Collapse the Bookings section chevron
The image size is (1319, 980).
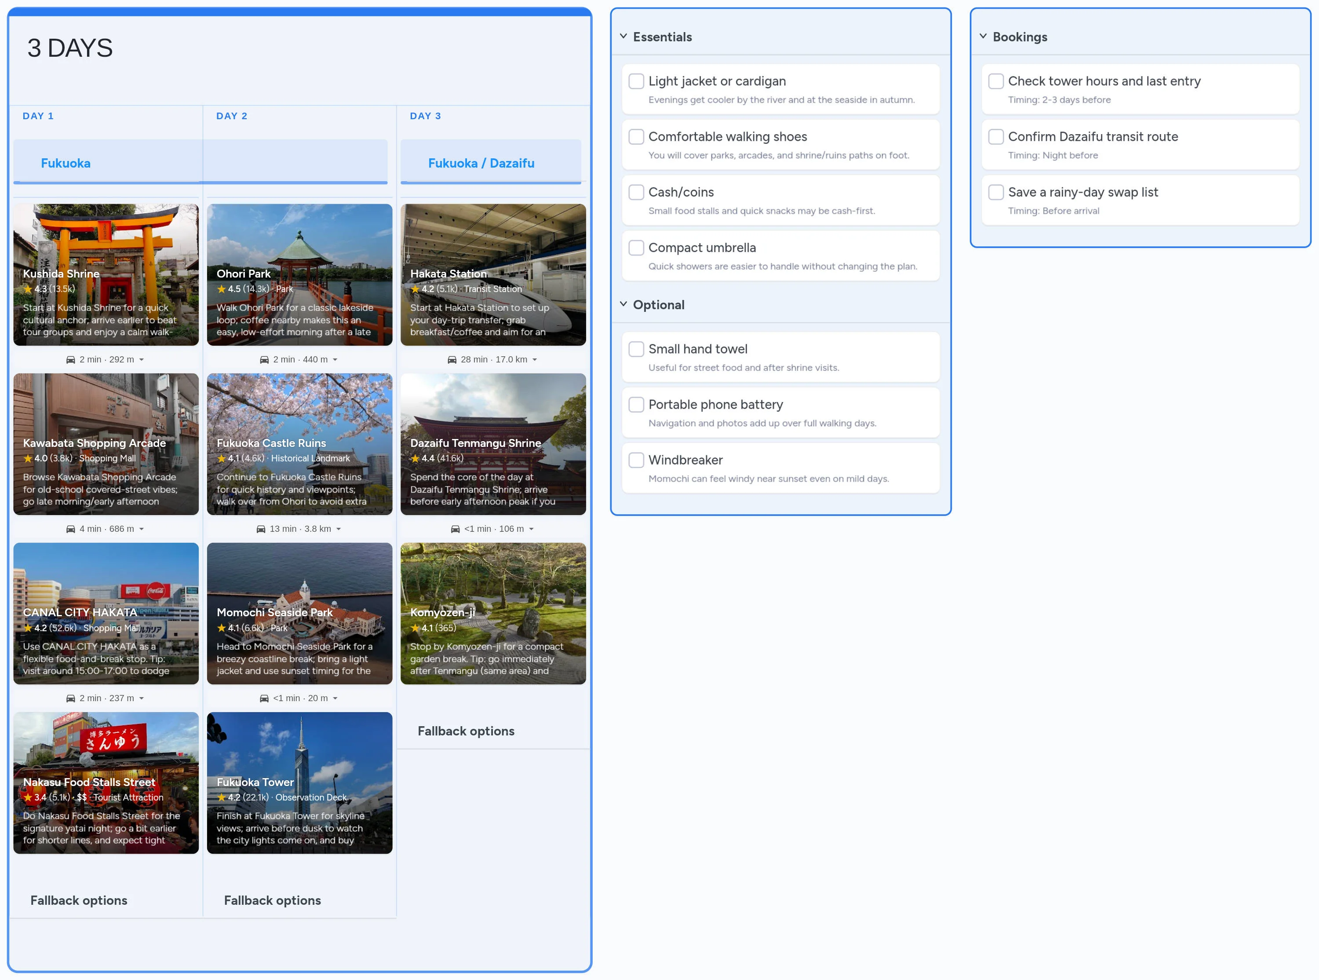[x=984, y=36]
